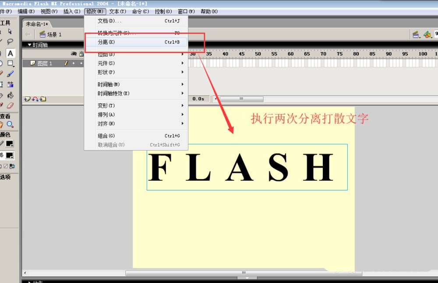Viewport: 438px width, 283px height.
Task: Select the Lasso tool
Action: (x=10, y=42)
